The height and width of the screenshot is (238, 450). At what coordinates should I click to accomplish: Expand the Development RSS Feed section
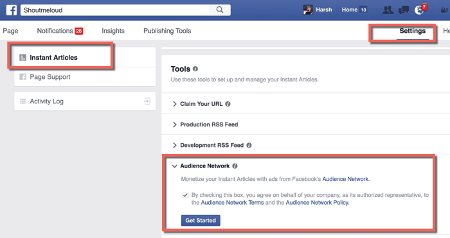[x=174, y=145]
